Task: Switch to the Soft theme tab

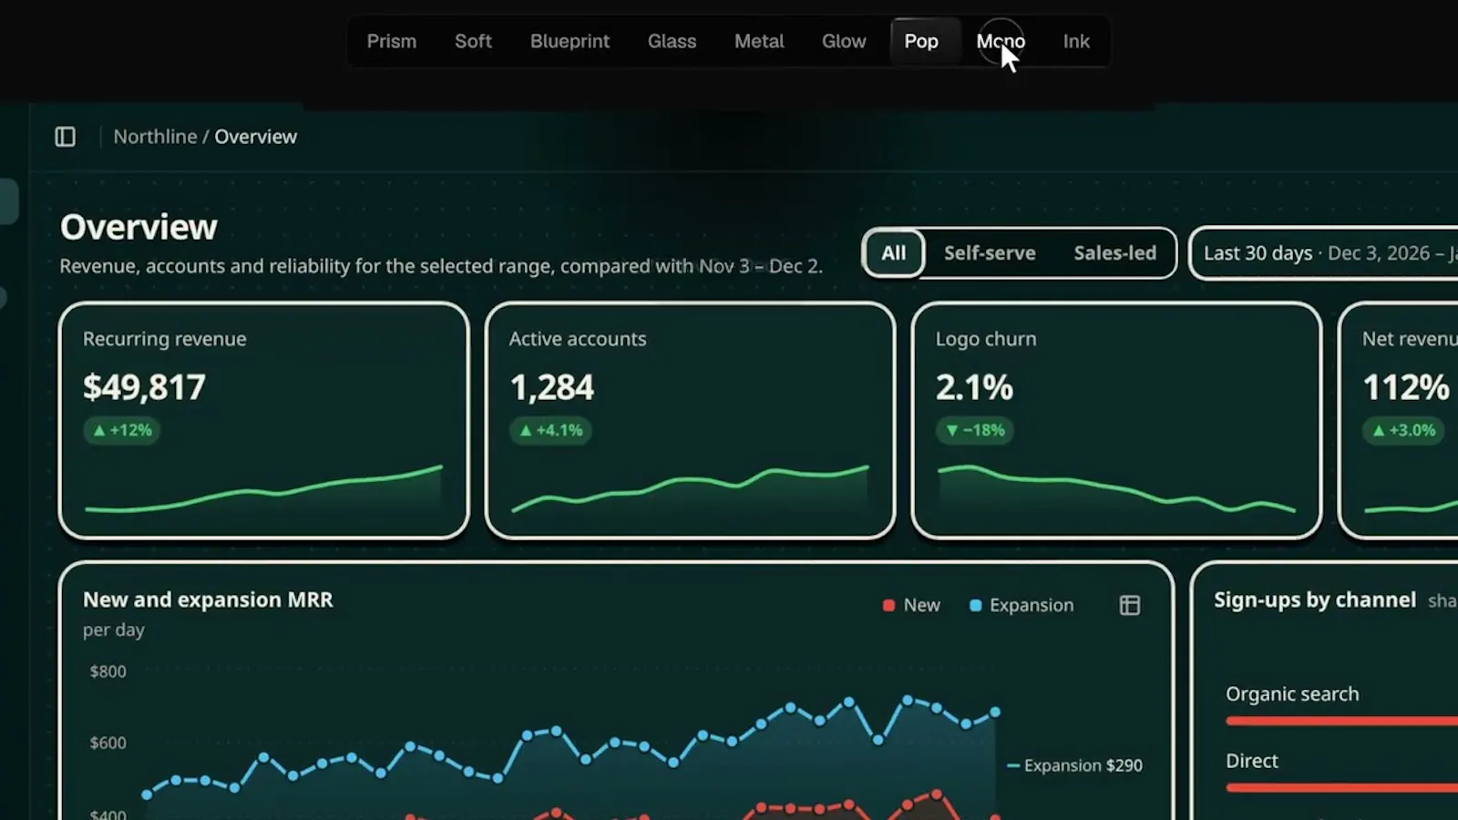Action: [473, 41]
